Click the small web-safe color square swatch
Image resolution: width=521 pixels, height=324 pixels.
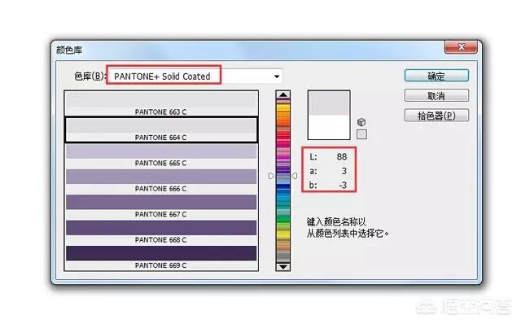(x=361, y=134)
